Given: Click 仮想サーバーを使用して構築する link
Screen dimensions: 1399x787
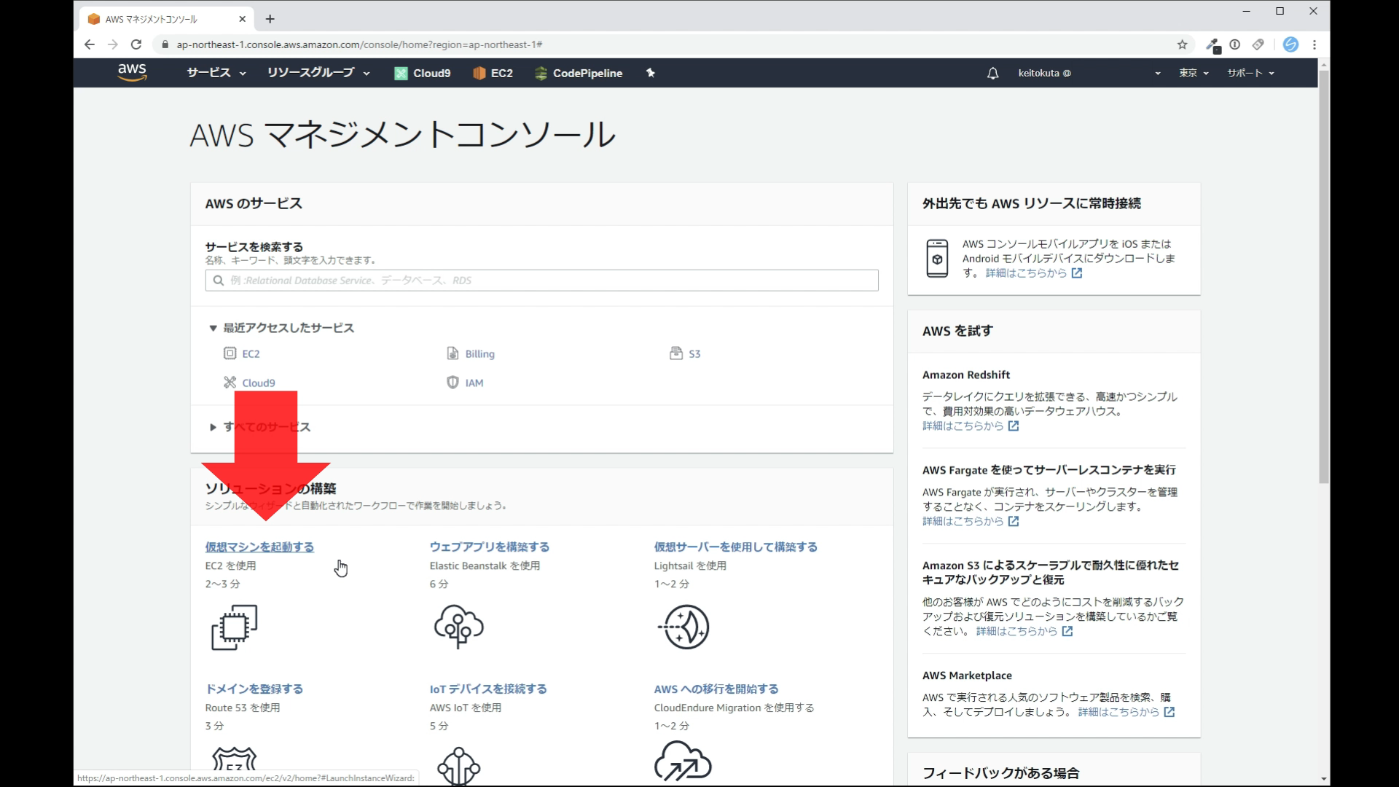Looking at the screenshot, I should click(736, 547).
